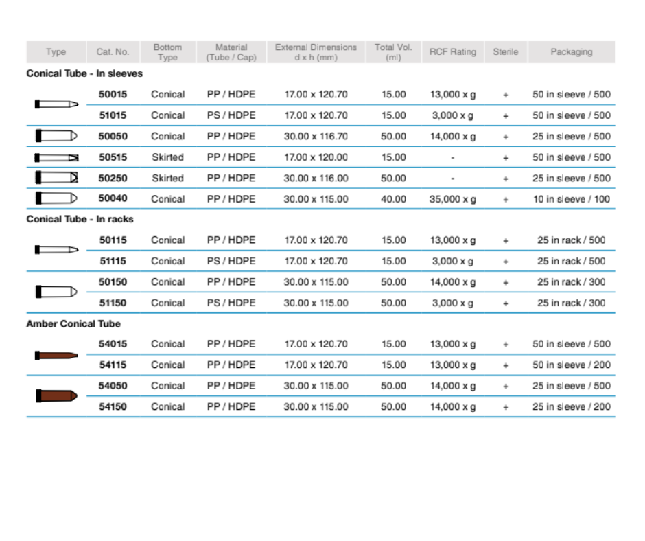
Task: Click the narrow tube icon under In sleeves
Action: [56, 104]
